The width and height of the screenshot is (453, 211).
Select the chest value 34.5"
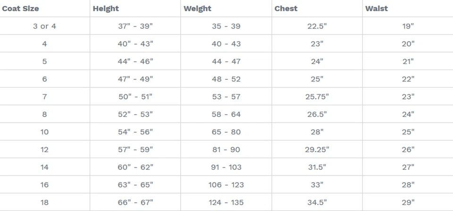pos(317,202)
